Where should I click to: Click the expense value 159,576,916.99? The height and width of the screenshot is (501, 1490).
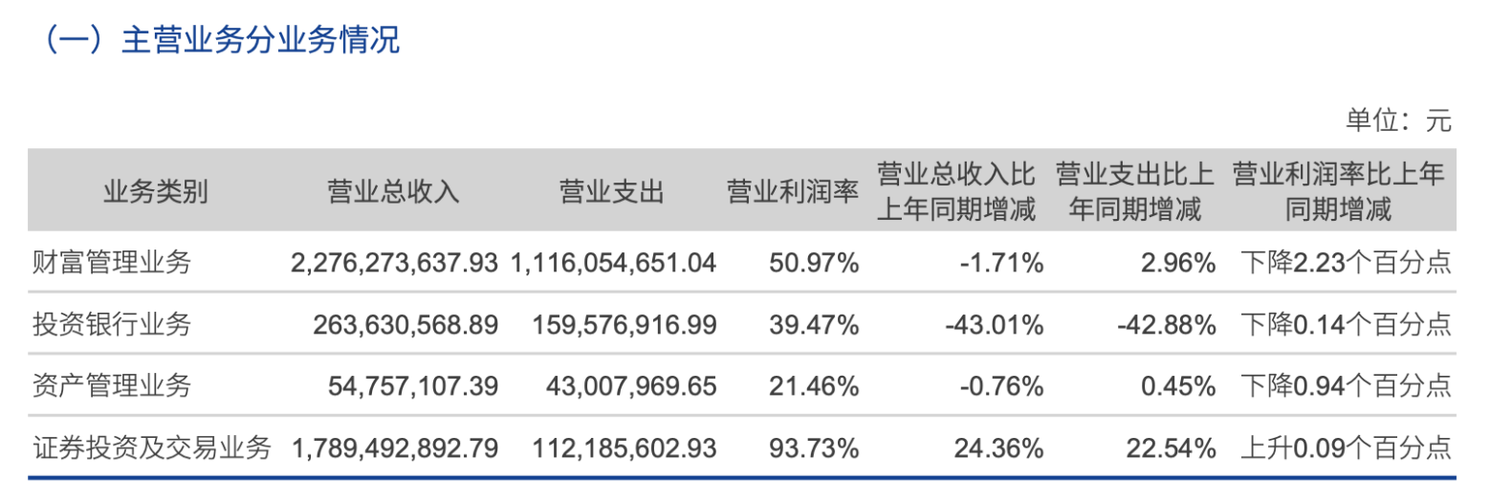click(x=624, y=325)
